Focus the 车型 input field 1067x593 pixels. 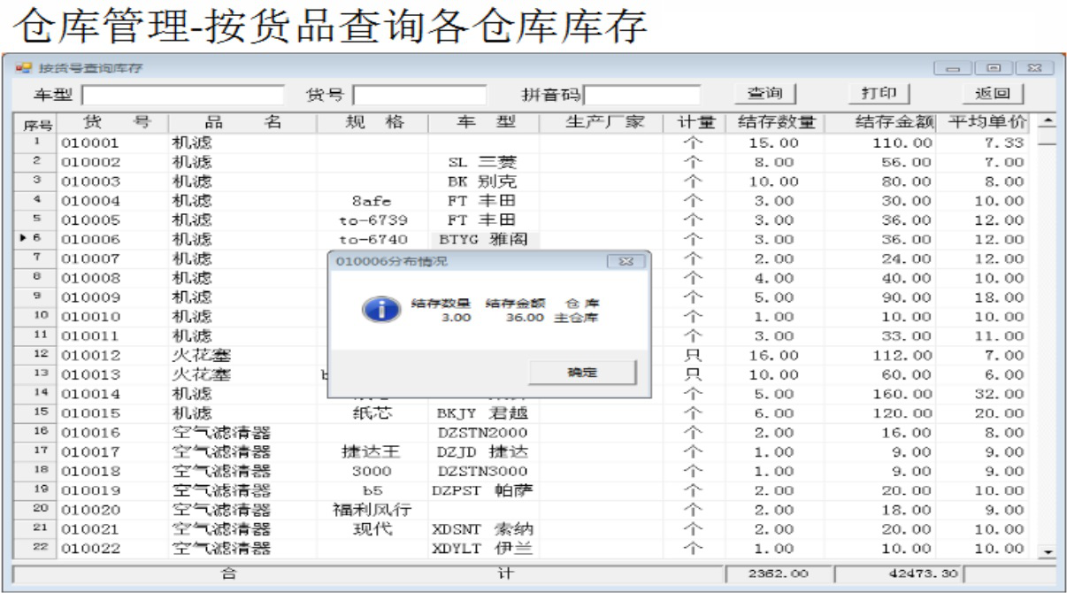pyautogui.click(x=182, y=95)
